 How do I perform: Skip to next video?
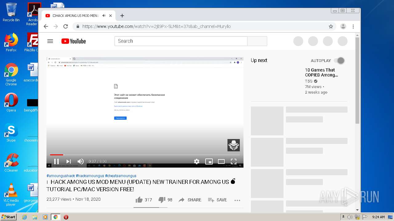pos(69,161)
